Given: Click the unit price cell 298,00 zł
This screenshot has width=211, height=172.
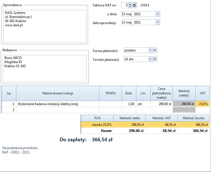Looking at the screenshot, I should click(161, 104).
